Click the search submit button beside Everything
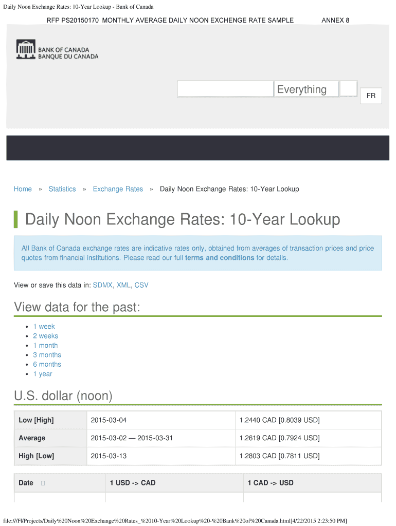The image size is (396, 526). click(349, 89)
